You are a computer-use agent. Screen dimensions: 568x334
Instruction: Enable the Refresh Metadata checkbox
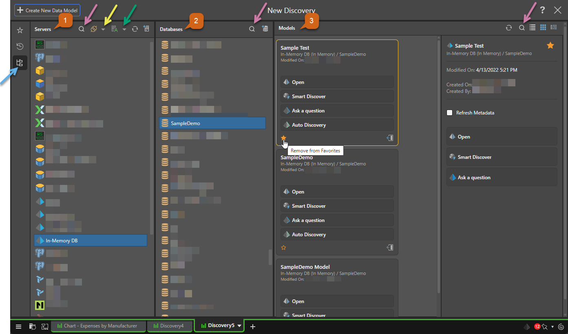(x=449, y=113)
